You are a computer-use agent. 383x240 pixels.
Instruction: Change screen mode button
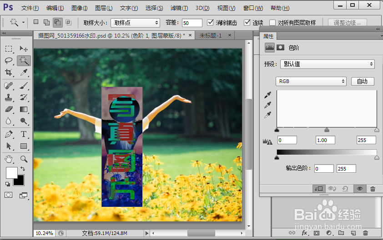click(x=24, y=195)
